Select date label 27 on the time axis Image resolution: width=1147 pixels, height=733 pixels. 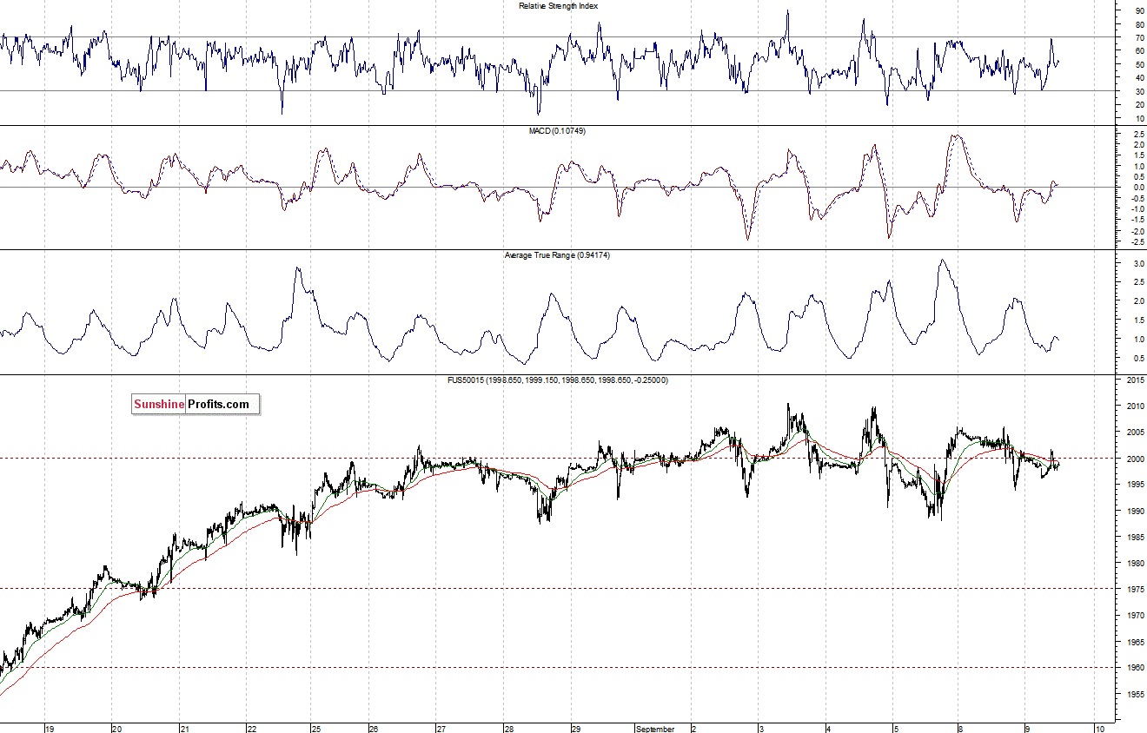(x=441, y=729)
